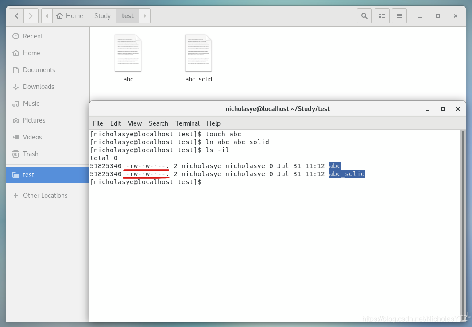Open Videos in the sidebar
The height and width of the screenshot is (327, 472).
(x=47, y=137)
